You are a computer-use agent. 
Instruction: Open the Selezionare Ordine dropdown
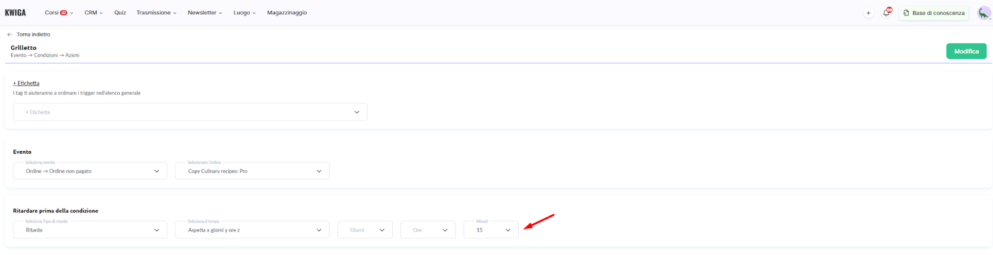point(252,171)
